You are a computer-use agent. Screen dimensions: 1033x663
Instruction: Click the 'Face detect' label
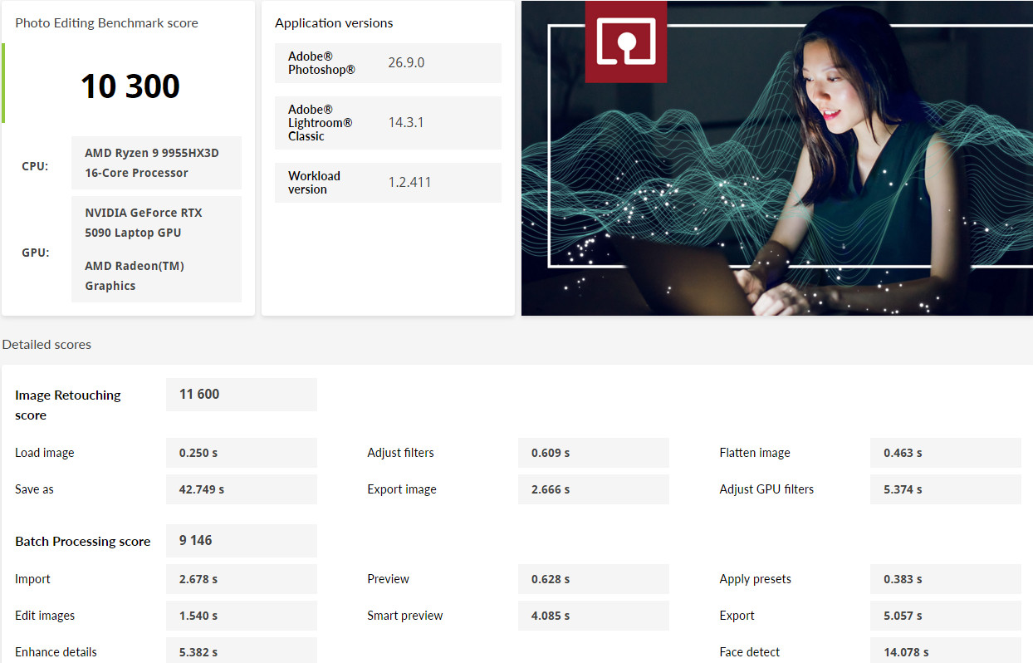[750, 652]
